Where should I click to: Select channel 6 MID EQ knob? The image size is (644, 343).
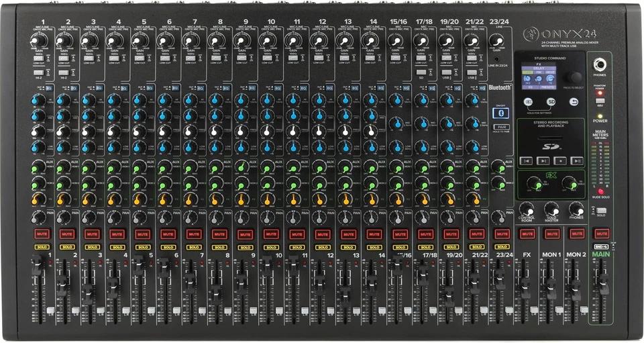pos(165,115)
